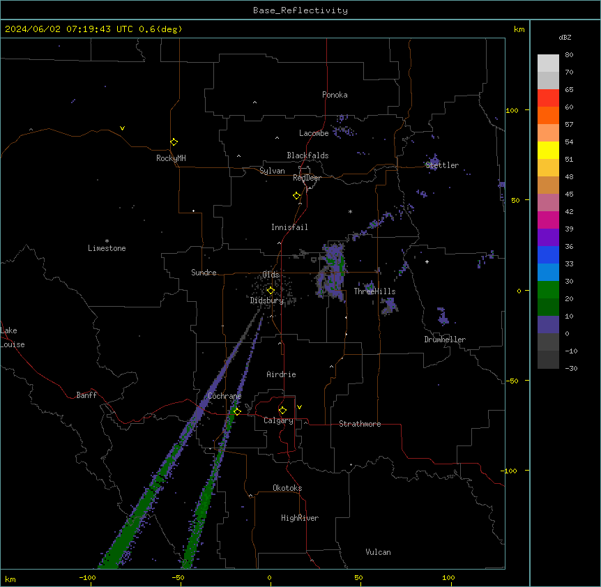This screenshot has height=587, width=601.
Task: Click the white asterisk marker east of Innisfail
Action: tap(350, 211)
